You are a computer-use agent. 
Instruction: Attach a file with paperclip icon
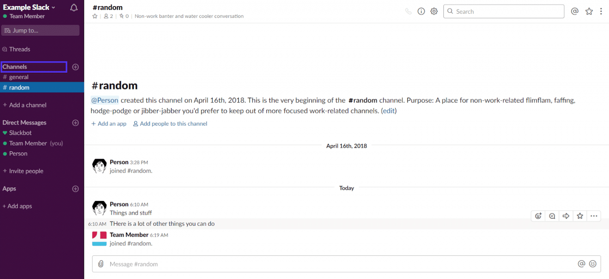101,264
